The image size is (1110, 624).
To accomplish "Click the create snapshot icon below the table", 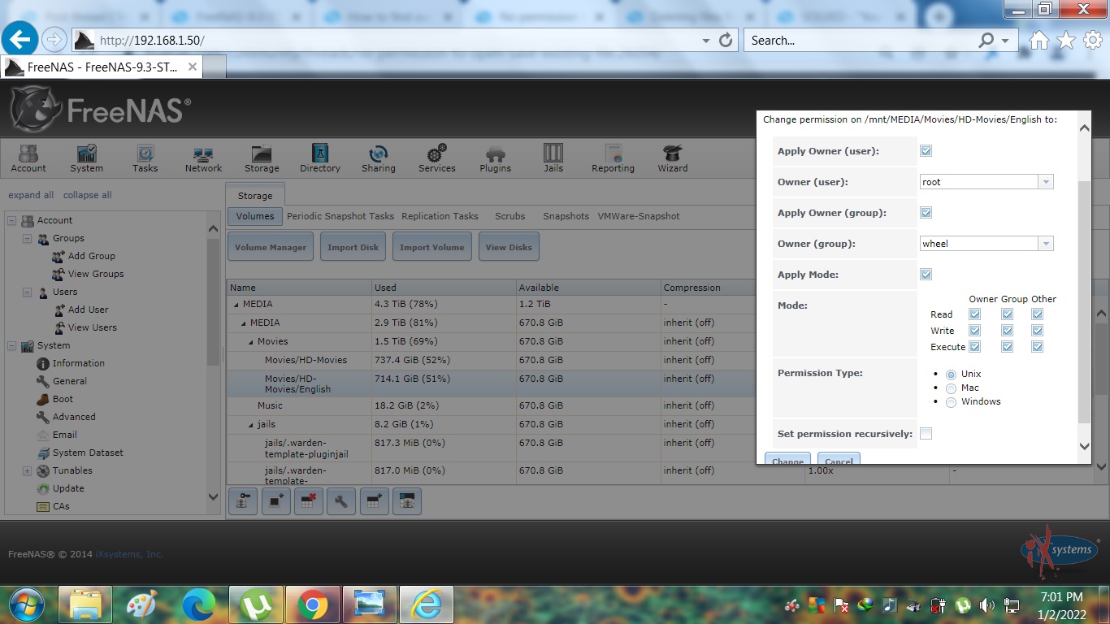I will (x=275, y=501).
